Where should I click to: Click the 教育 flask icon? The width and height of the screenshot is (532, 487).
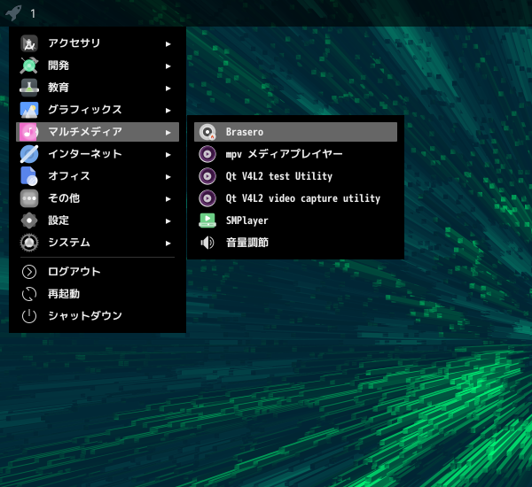pyautogui.click(x=29, y=88)
